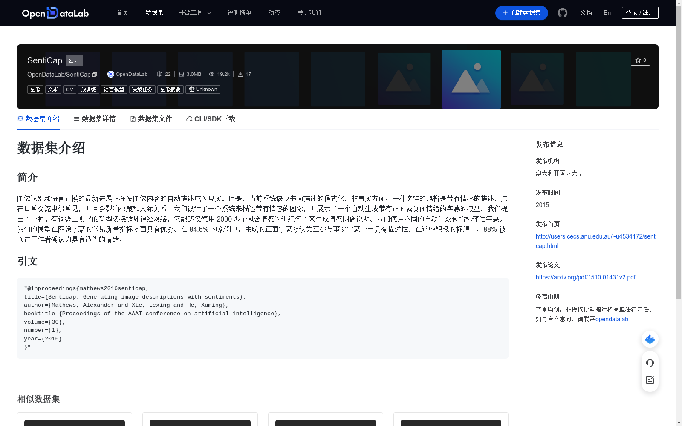The height and width of the screenshot is (426, 682).
Task: Click the 公开 visibility badge
Action: pyautogui.click(x=74, y=60)
